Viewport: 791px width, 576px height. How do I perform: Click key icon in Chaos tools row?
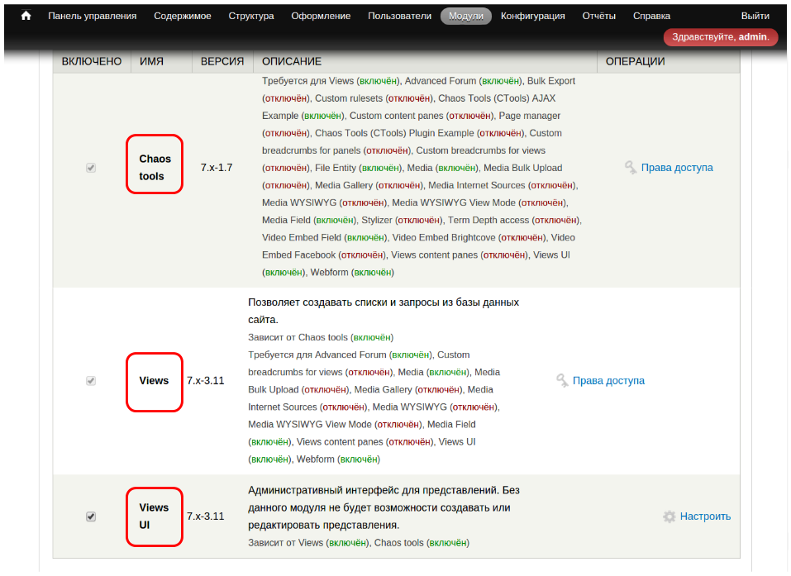pyautogui.click(x=631, y=168)
